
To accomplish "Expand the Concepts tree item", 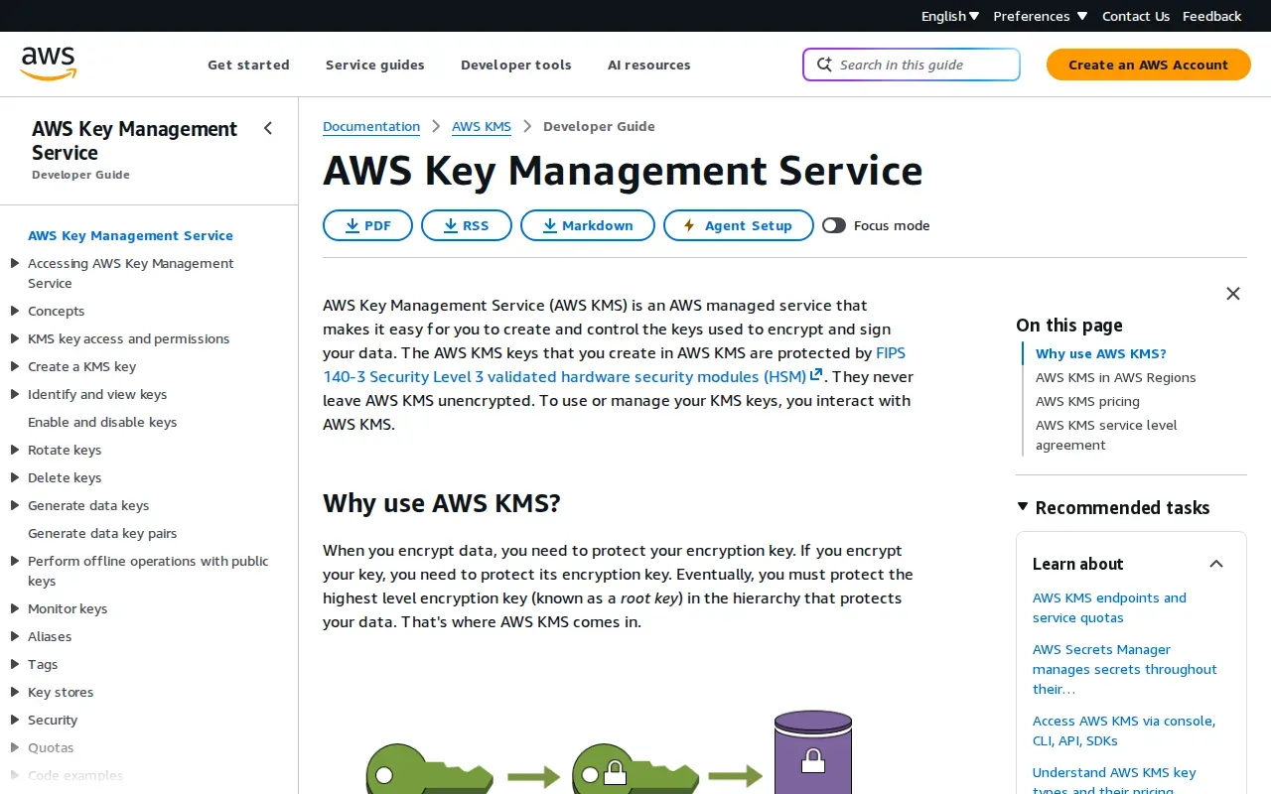I will point(15,311).
